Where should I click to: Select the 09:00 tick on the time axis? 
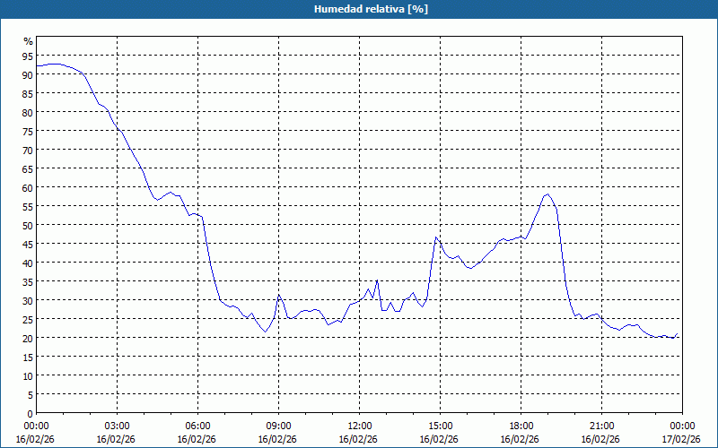point(278,426)
